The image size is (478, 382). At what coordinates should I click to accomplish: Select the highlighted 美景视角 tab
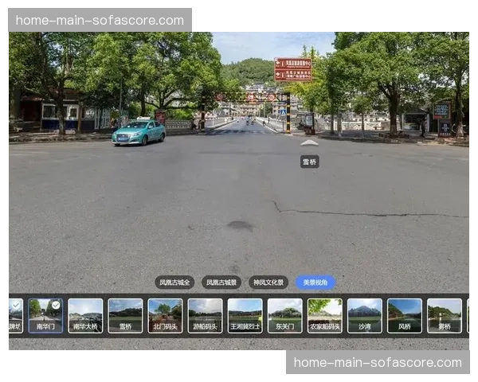tap(315, 283)
